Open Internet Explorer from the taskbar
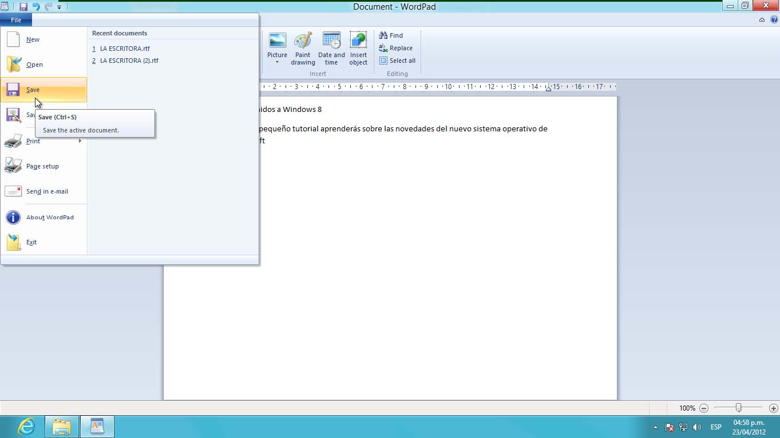The width and height of the screenshot is (780, 438). pyautogui.click(x=26, y=427)
